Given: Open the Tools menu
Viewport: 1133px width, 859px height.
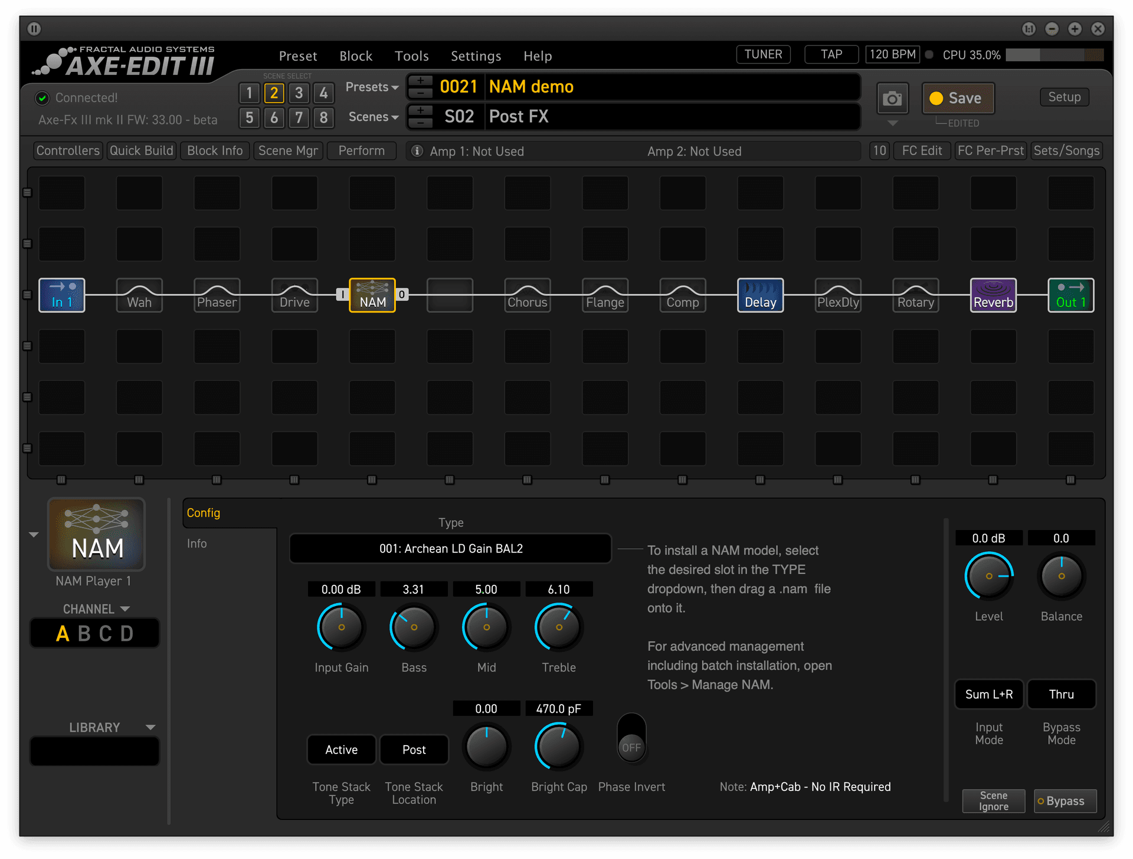Looking at the screenshot, I should coord(411,56).
